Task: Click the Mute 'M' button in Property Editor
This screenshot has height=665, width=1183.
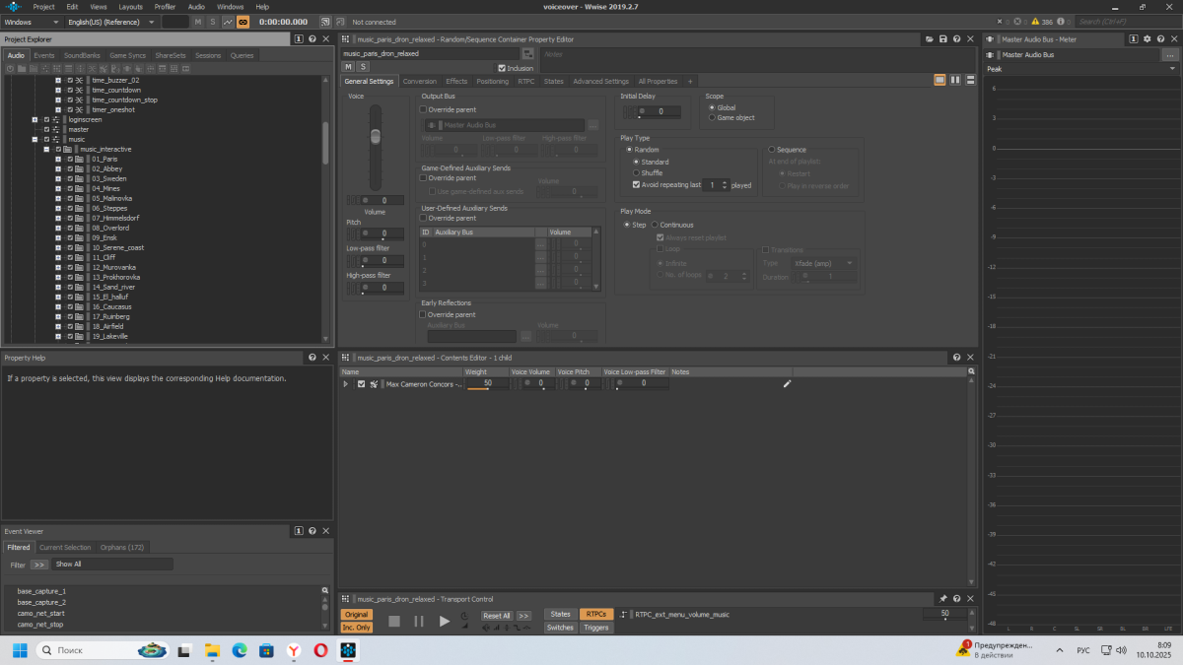Action: tap(348, 67)
